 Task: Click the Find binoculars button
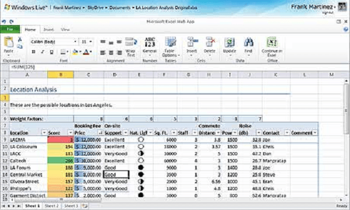(x=249, y=47)
